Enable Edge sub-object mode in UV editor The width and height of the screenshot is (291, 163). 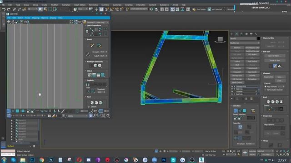(x=13, y=111)
